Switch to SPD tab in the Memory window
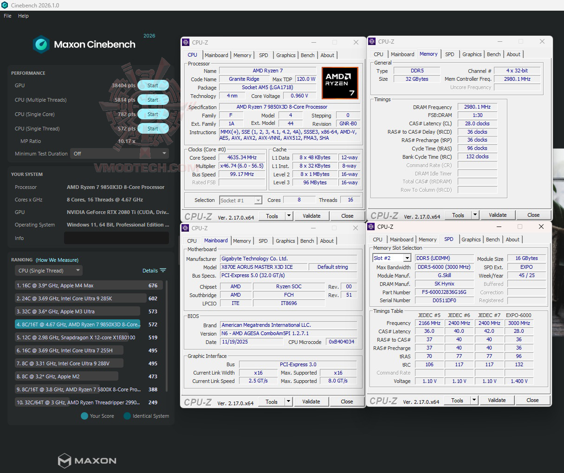The image size is (564, 473). (450, 54)
